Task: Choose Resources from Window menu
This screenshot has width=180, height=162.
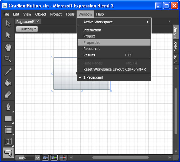Action: (114, 49)
